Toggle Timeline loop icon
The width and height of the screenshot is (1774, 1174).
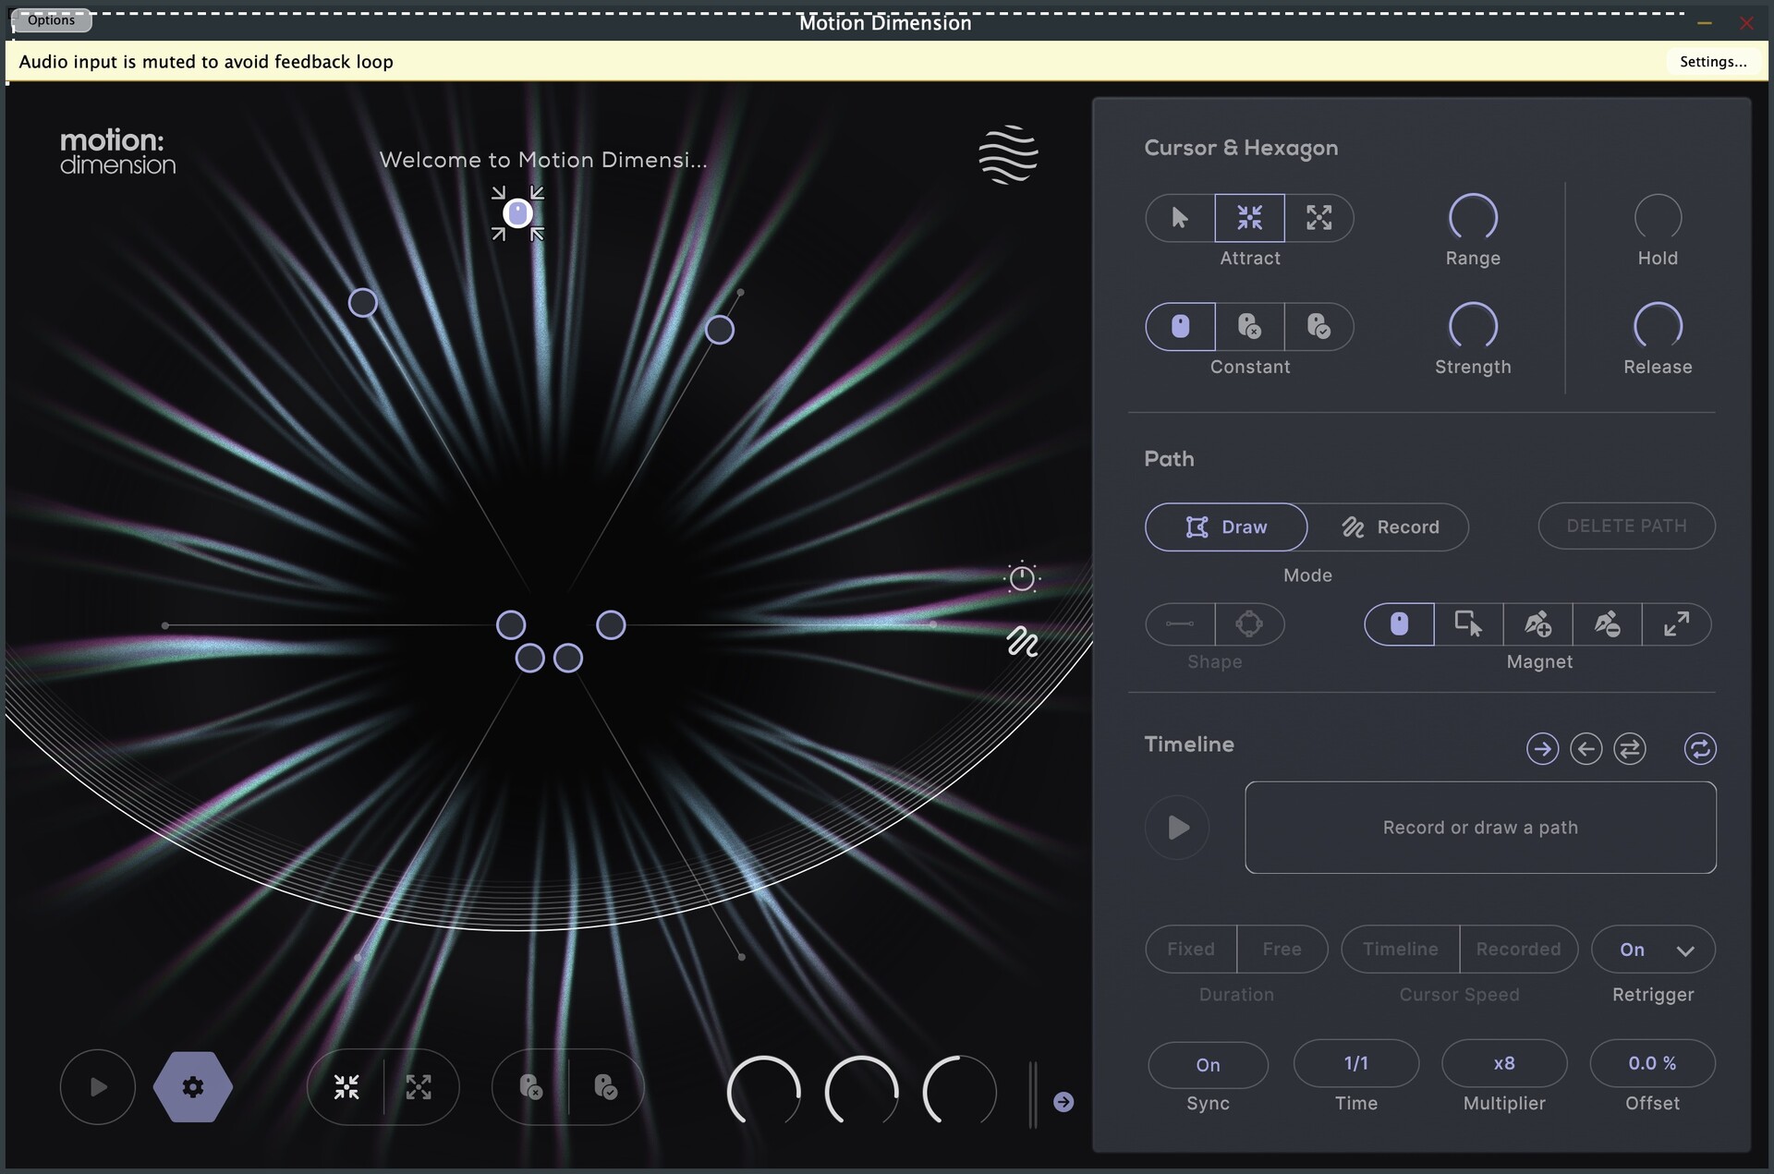click(1700, 748)
